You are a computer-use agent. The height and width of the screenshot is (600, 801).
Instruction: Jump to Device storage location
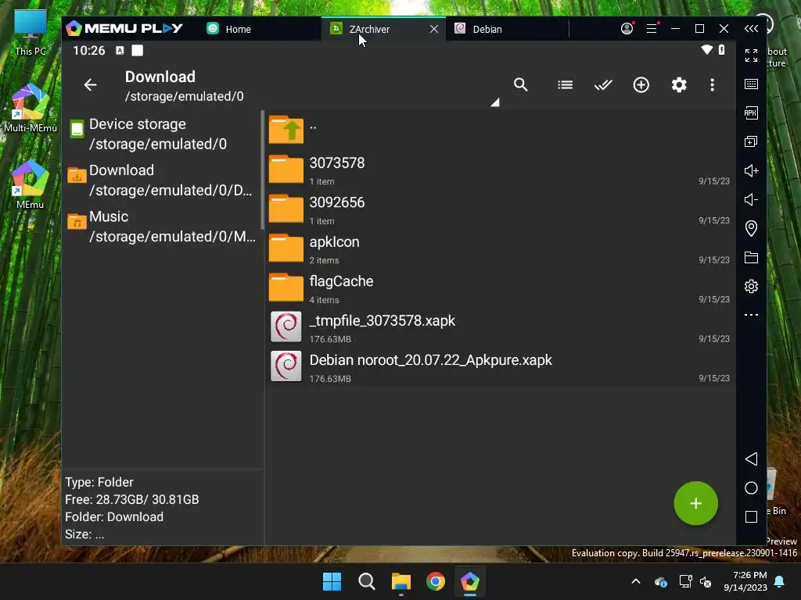(x=163, y=134)
